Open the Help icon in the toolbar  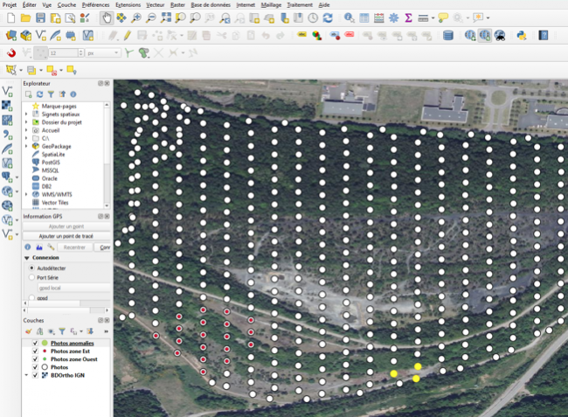pos(543,36)
